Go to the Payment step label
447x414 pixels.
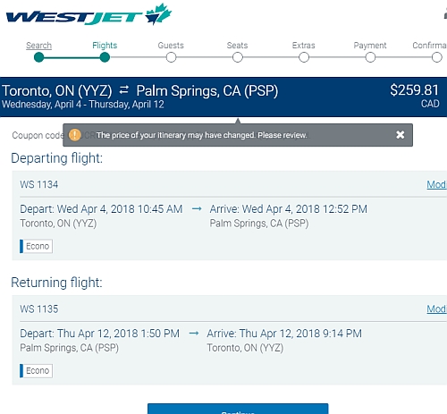pos(370,46)
